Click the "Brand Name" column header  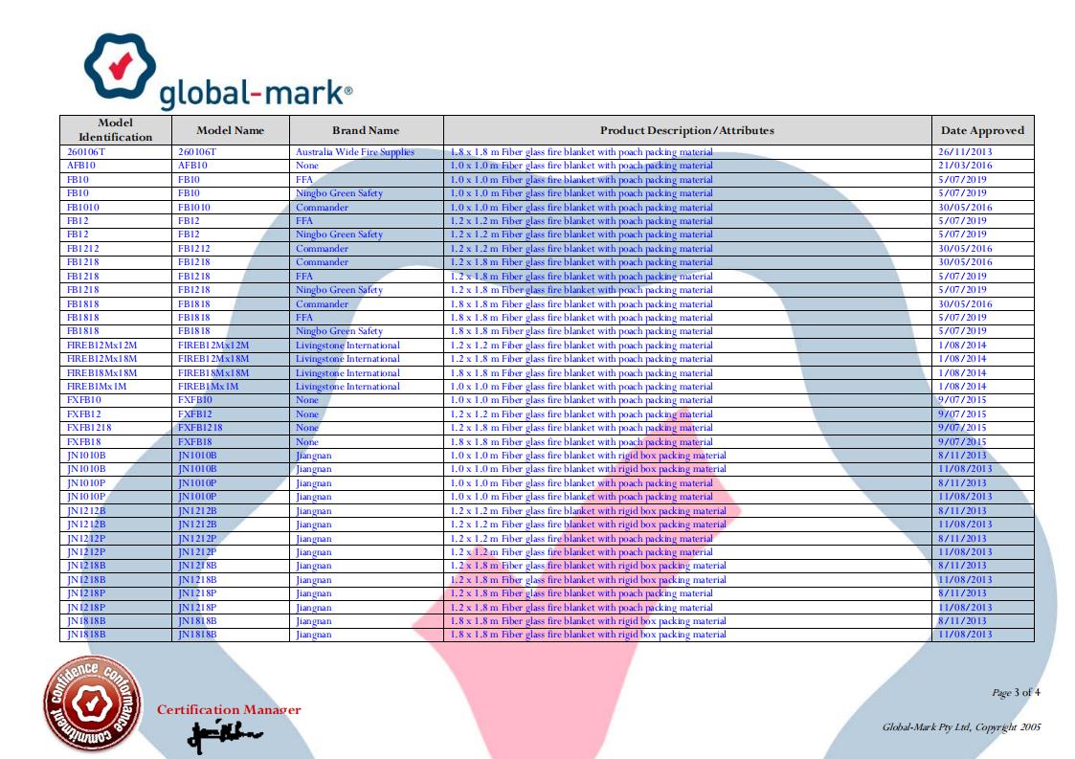point(366,130)
